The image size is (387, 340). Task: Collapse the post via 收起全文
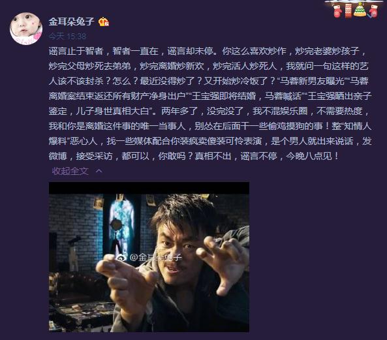point(70,171)
